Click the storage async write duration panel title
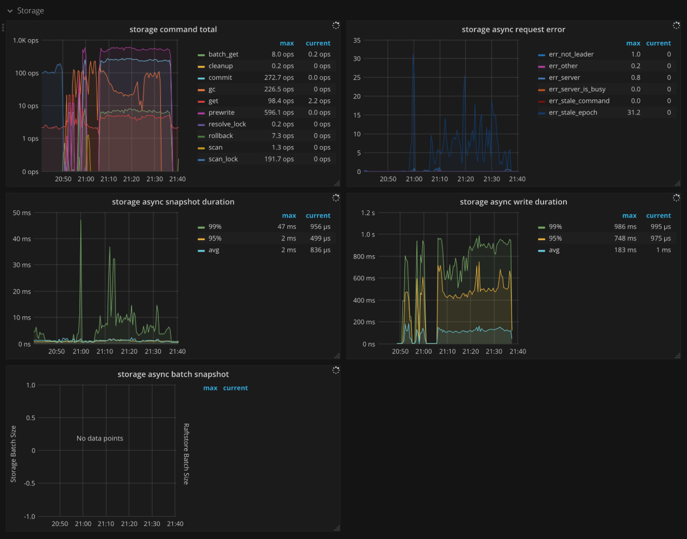The height and width of the screenshot is (539, 687). click(514, 202)
